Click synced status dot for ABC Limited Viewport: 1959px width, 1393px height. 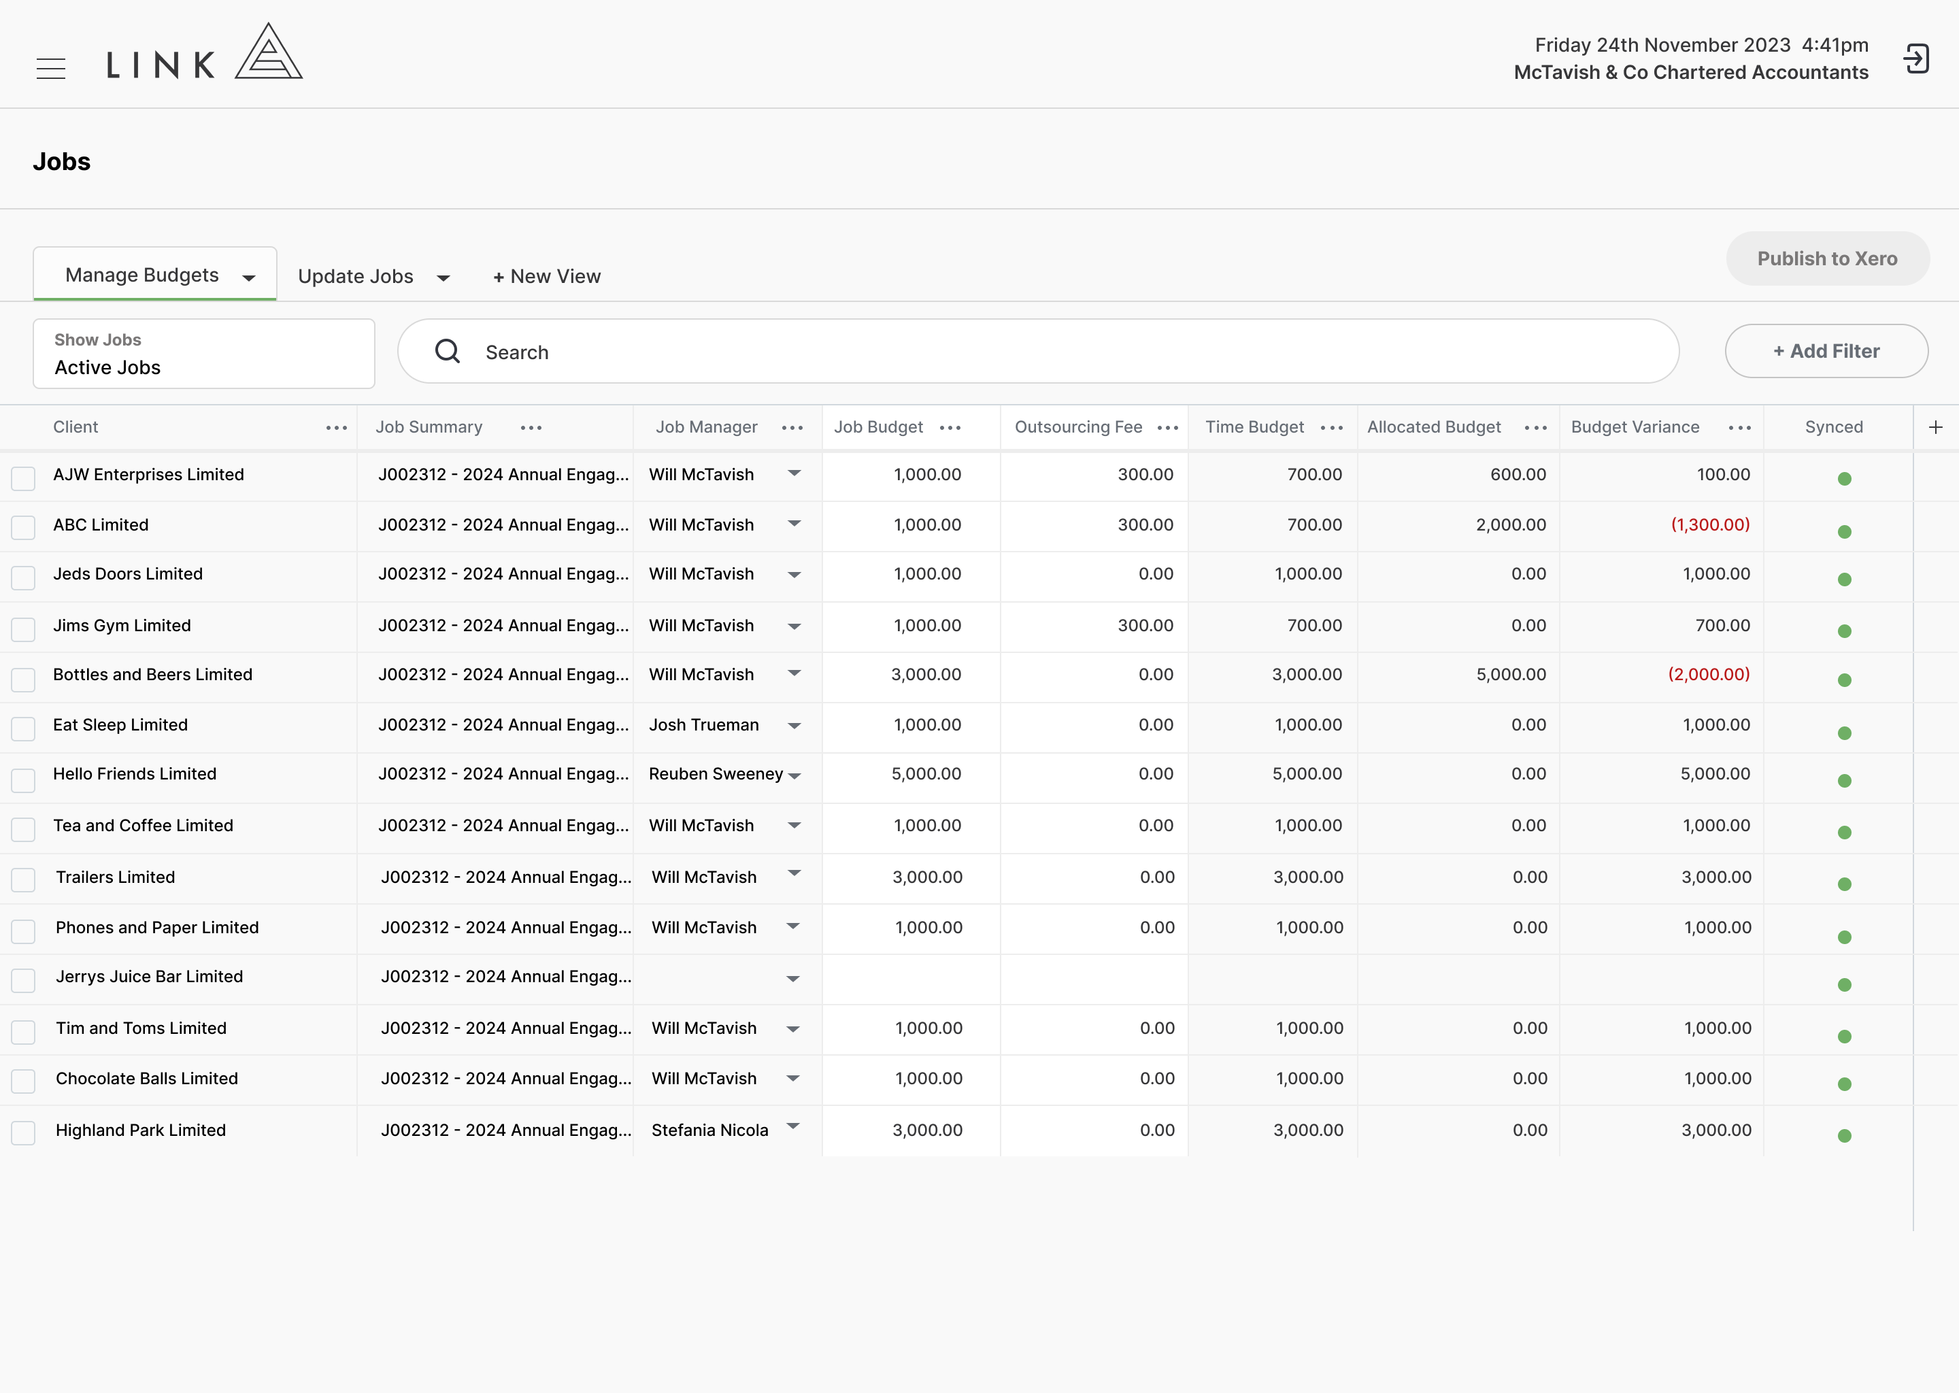click(x=1845, y=532)
